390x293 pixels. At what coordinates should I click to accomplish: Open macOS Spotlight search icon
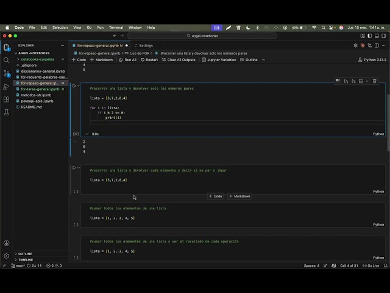324,27
